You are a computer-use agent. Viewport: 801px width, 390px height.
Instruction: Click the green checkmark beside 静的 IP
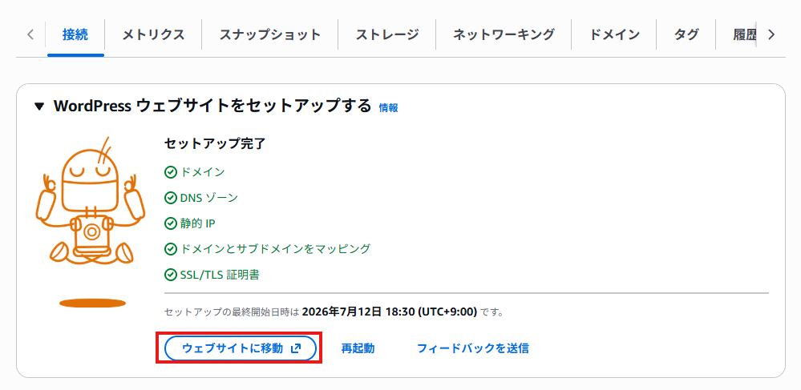[x=171, y=223]
